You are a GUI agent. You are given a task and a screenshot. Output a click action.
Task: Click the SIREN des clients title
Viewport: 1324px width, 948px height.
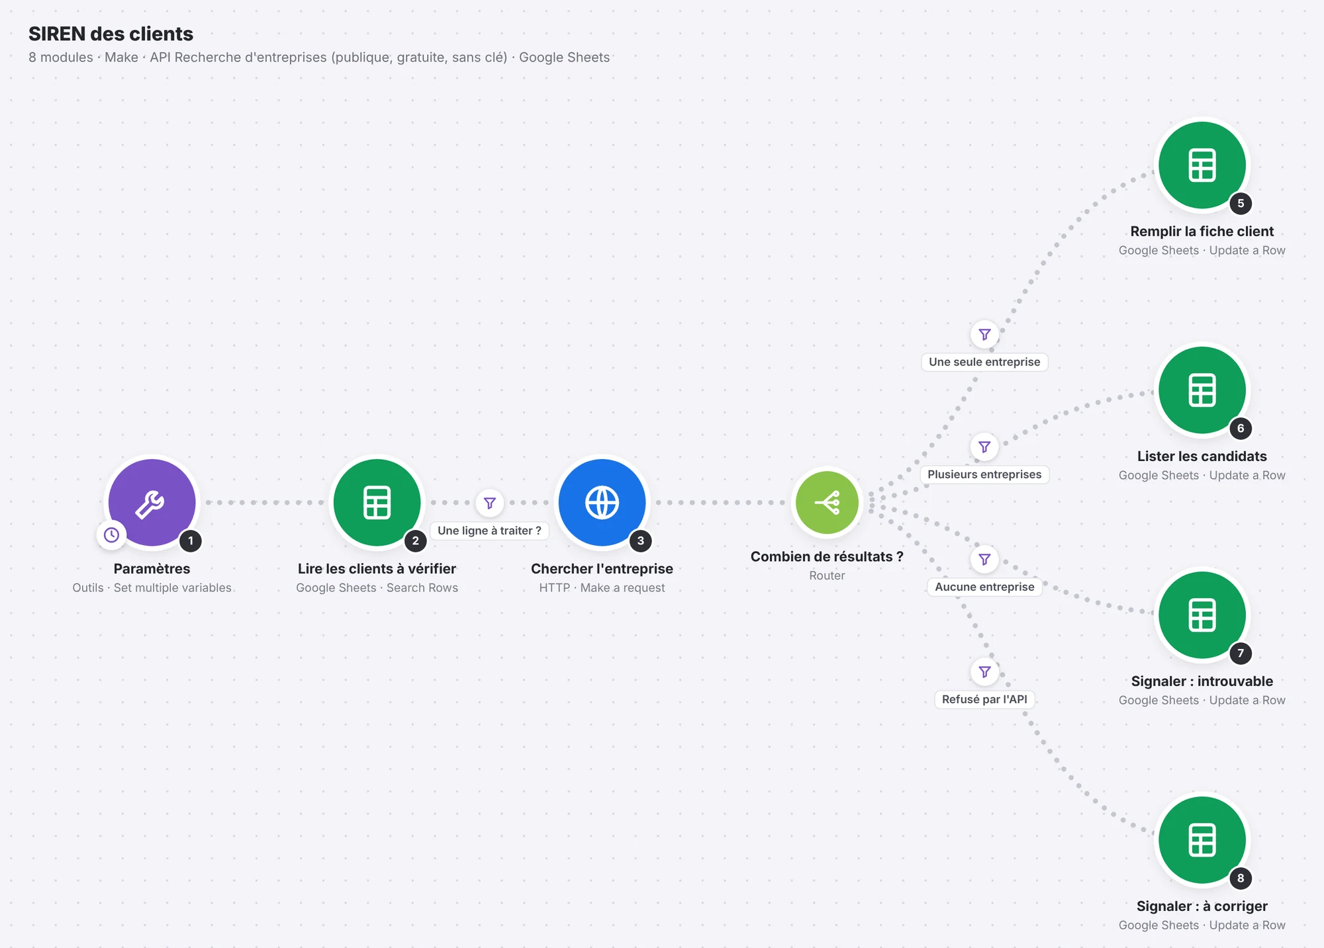point(111,34)
